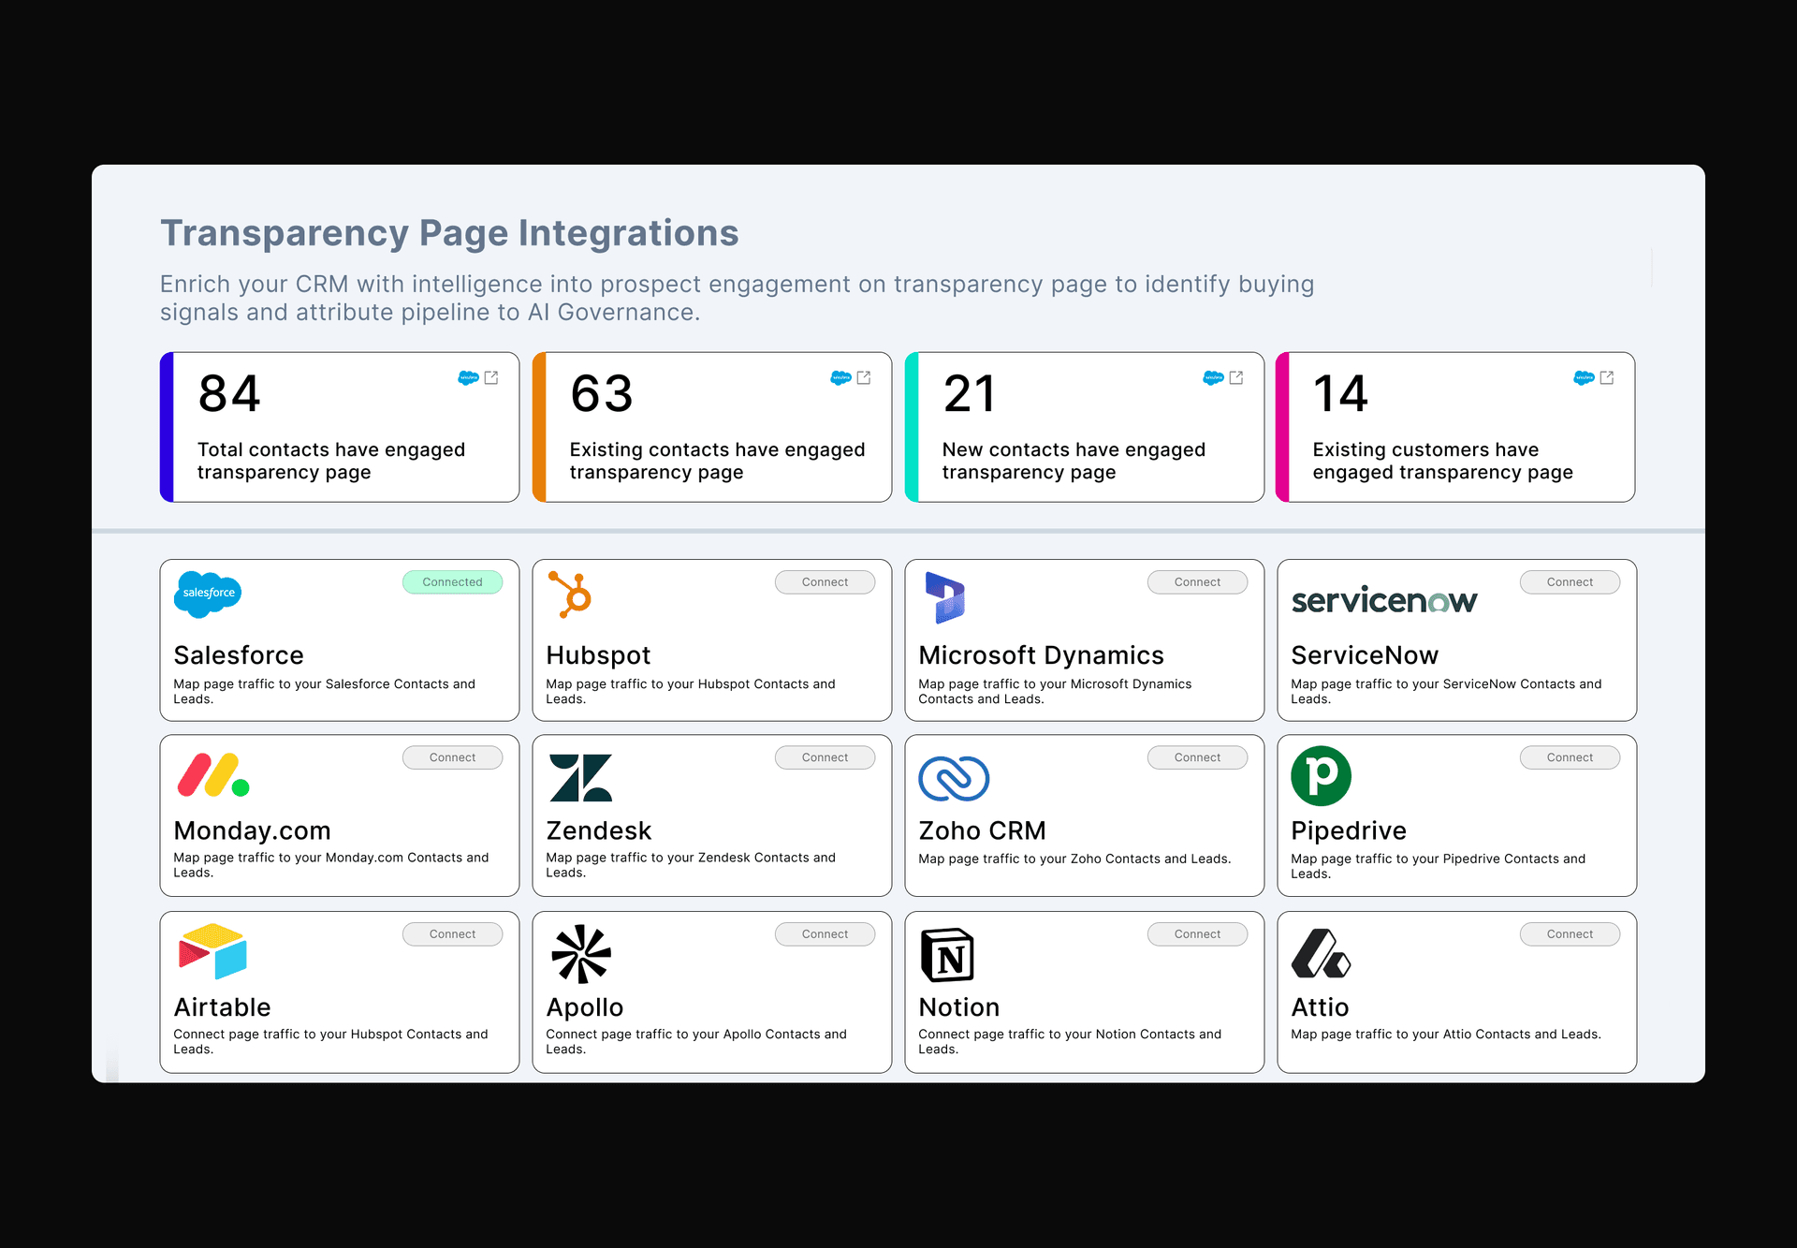Connect the Apollo integration
The width and height of the screenshot is (1797, 1248).
point(825,934)
